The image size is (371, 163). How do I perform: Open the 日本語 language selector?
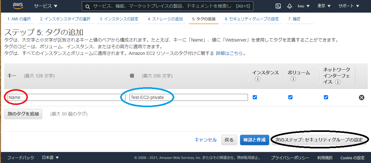pyautogui.click(x=51, y=158)
